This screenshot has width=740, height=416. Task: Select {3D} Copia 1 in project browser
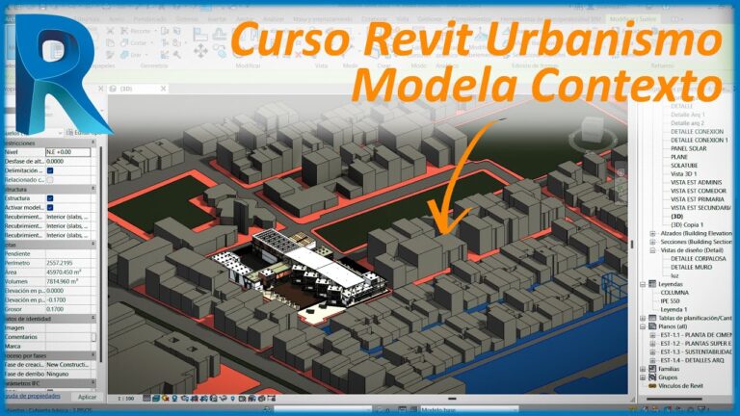pyautogui.click(x=687, y=225)
